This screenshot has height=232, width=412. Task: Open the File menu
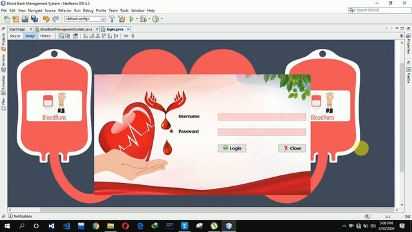[4, 10]
